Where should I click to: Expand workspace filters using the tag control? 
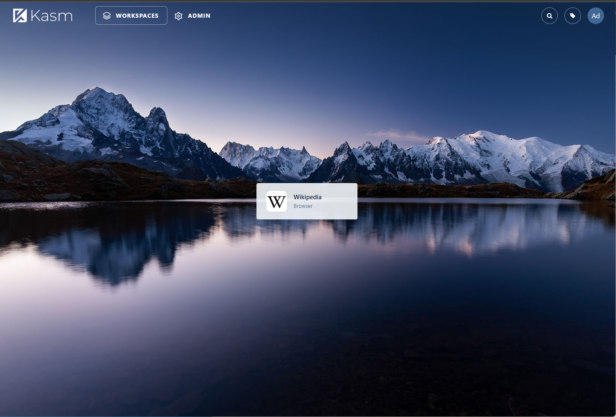[x=572, y=15]
